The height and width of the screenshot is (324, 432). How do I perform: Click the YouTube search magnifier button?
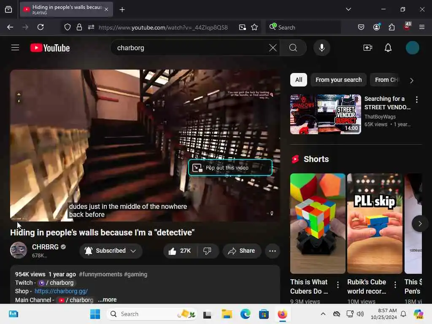tap(293, 48)
